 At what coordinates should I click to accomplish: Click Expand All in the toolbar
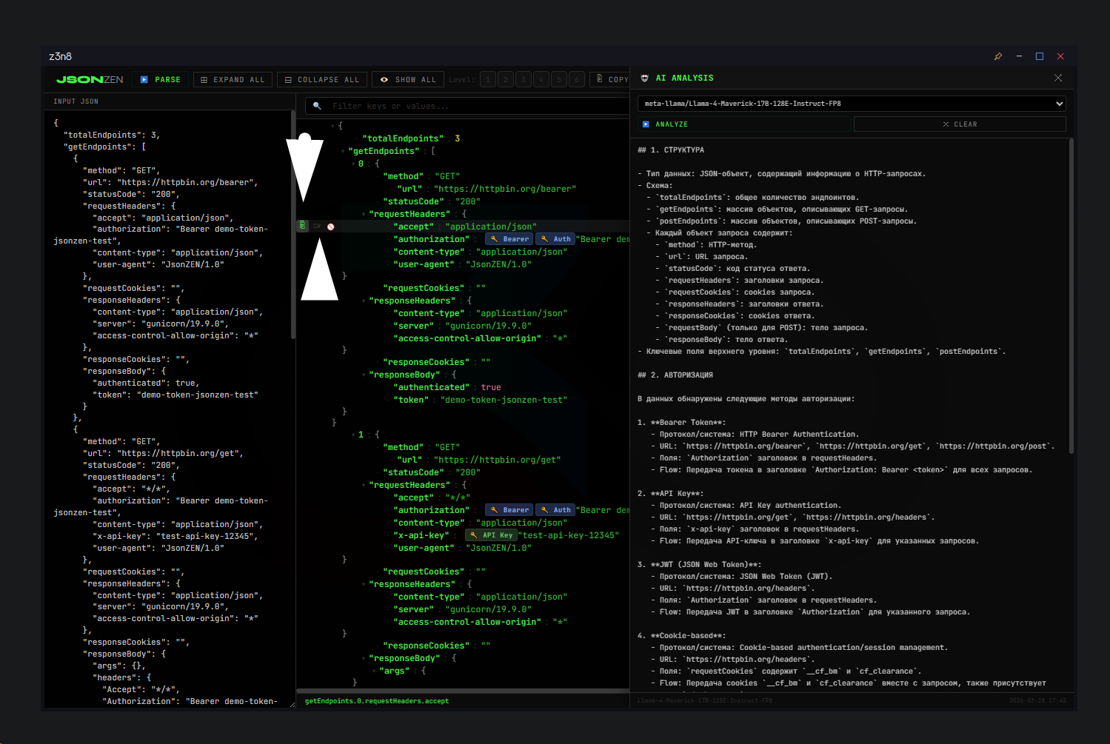pyautogui.click(x=233, y=79)
